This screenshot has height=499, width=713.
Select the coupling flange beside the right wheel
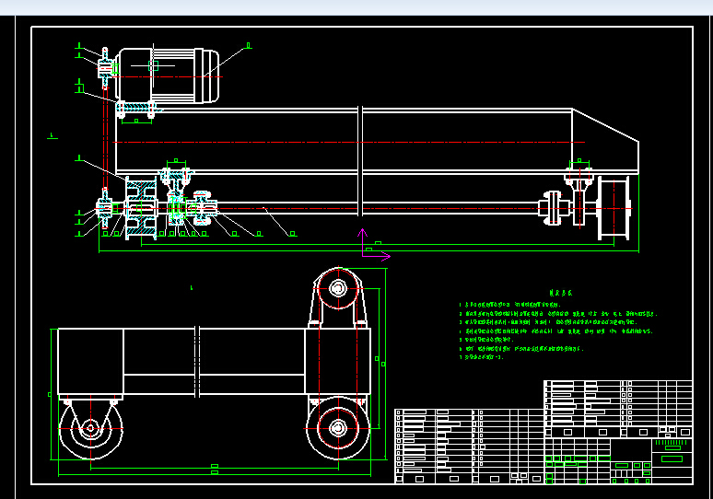click(552, 208)
